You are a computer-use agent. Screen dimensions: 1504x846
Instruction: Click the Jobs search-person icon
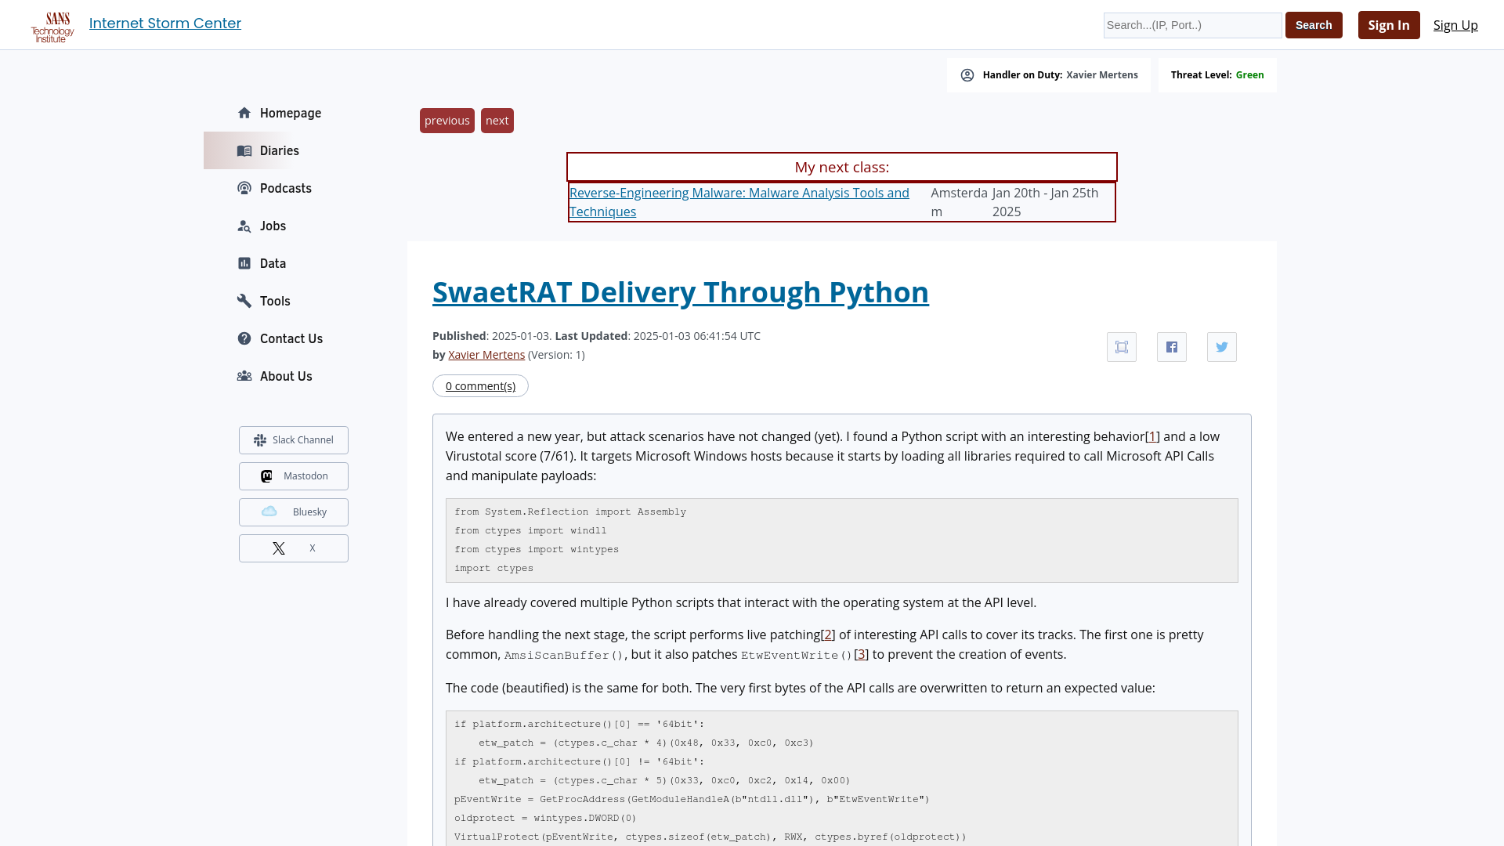click(x=244, y=226)
